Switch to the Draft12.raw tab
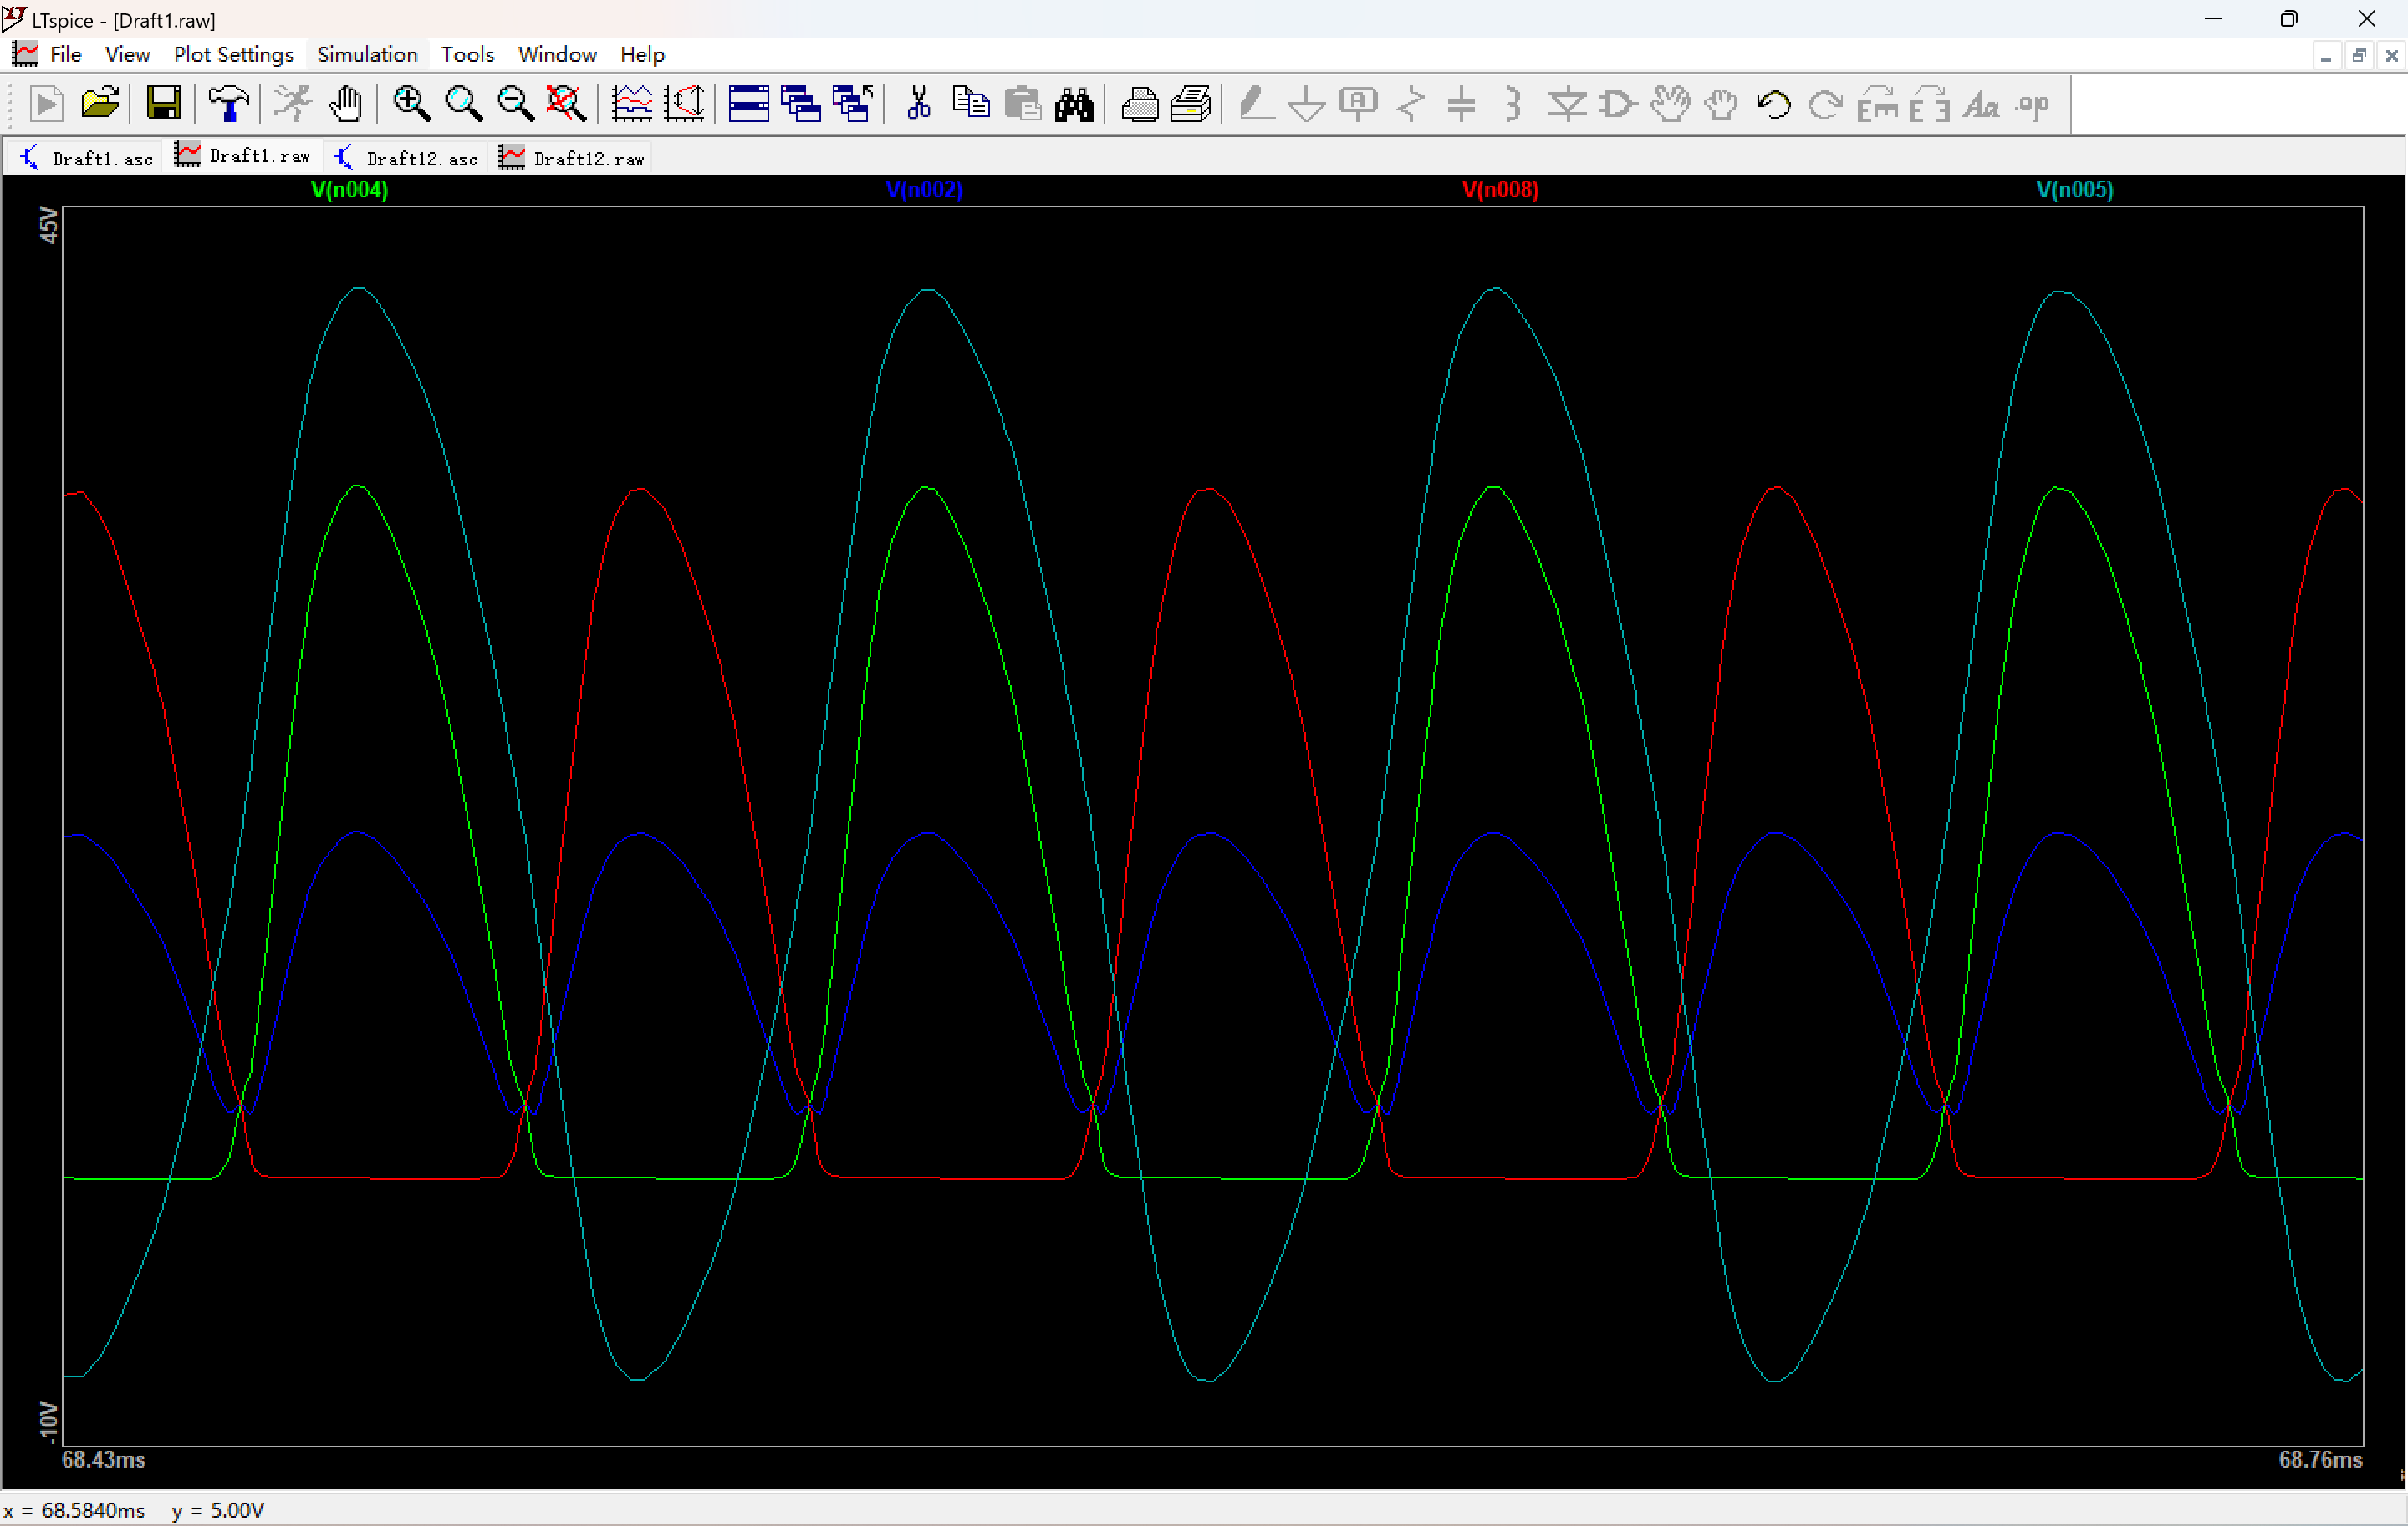 575,158
